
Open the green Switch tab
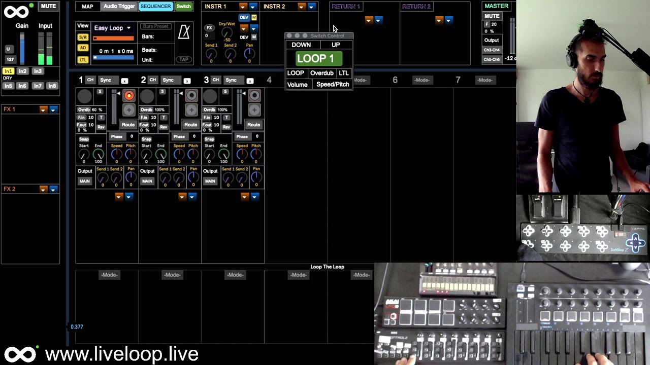(x=183, y=7)
